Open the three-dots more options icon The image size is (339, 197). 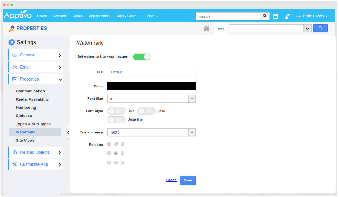pos(221,29)
